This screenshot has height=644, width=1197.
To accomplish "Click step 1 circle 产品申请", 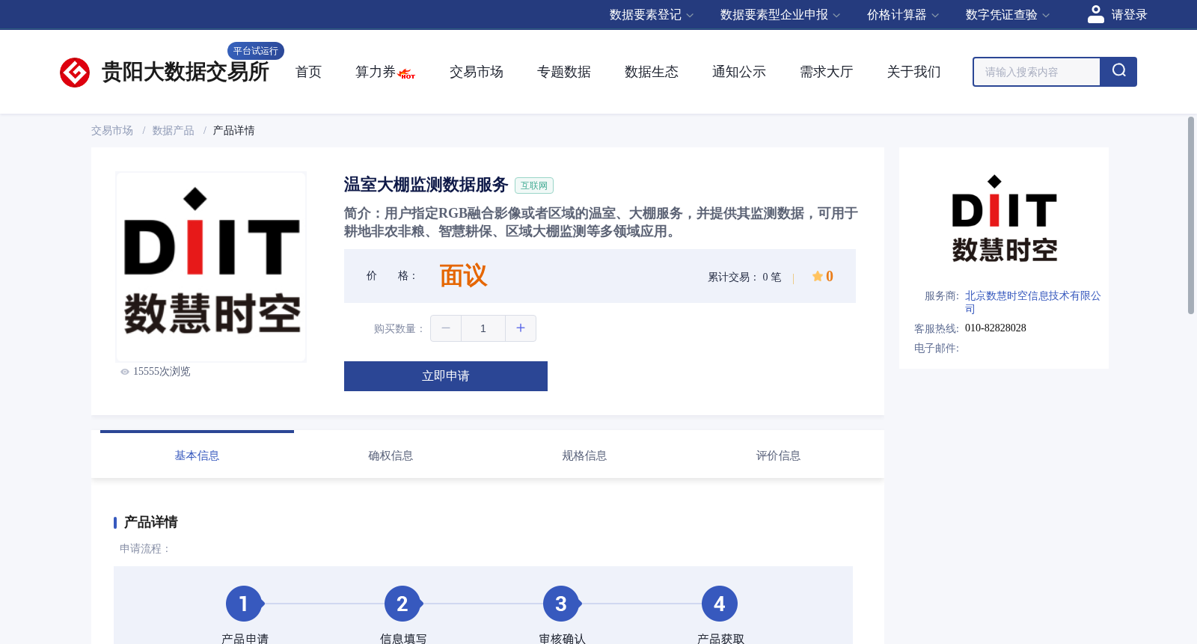I will click(244, 604).
